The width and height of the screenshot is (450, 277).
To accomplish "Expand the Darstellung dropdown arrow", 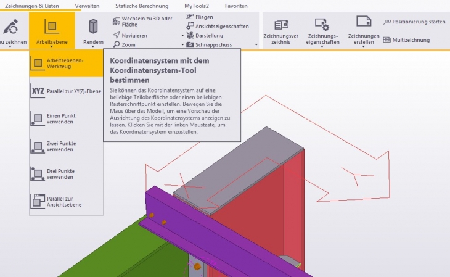I will pos(182,35).
